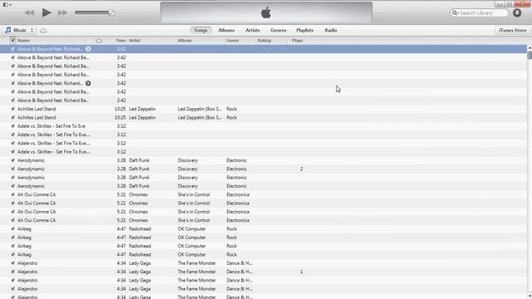The height and width of the screenshot is (299, 532).
Task: Switch to the Artists tab
Action: pos(253,30)
